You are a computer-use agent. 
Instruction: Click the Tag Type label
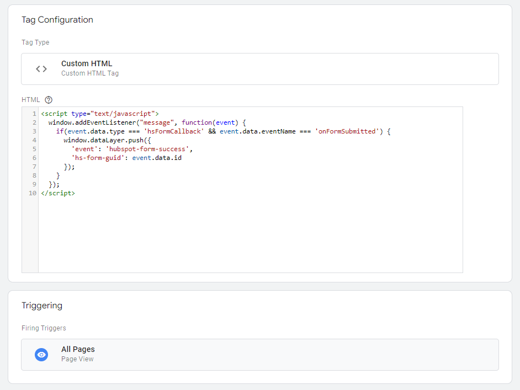click(x=35, y=42)
